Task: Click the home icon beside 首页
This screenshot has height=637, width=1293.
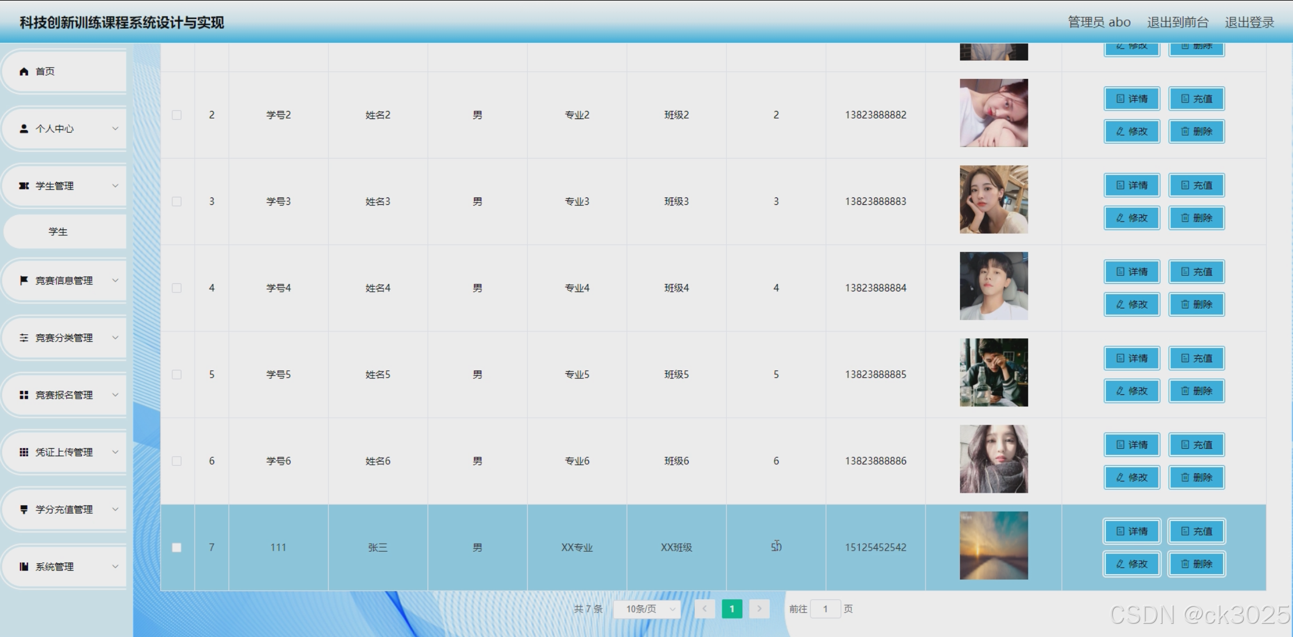Action: pyautogui.click(x=23, y=72)
